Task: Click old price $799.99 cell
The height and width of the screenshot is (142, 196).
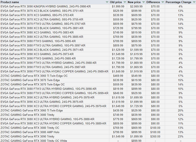Action: [x=118, y=132]
